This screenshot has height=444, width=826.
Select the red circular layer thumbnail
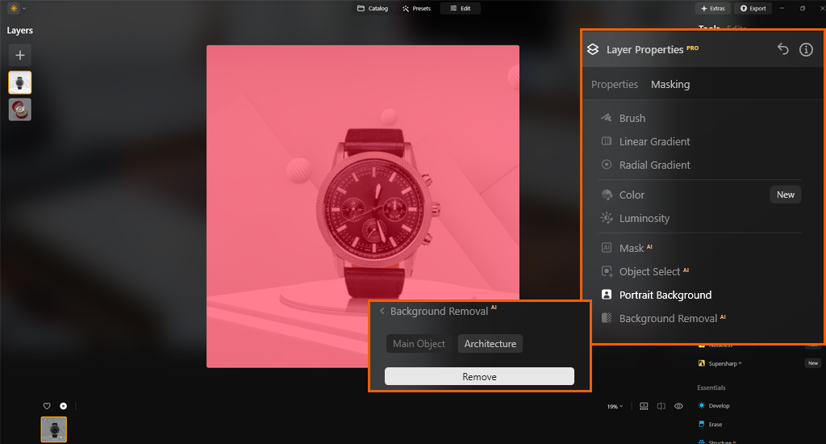(20, 110)
